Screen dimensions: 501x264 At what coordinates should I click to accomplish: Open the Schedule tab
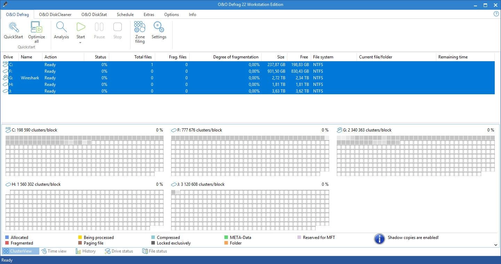(125, 15)
